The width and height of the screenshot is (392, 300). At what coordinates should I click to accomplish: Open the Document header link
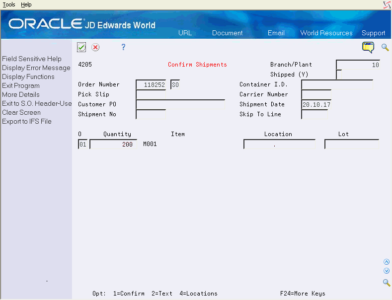(227, 33)
